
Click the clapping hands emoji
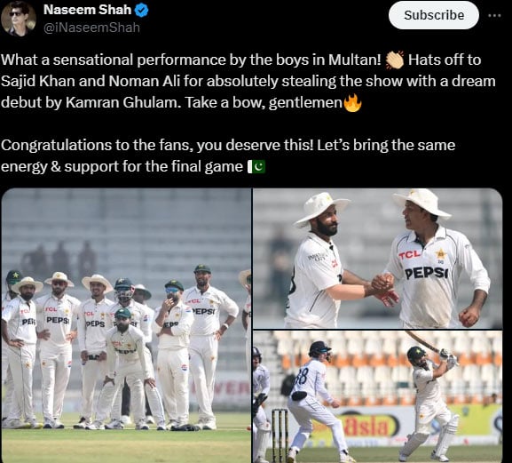[x=395, y=60]
